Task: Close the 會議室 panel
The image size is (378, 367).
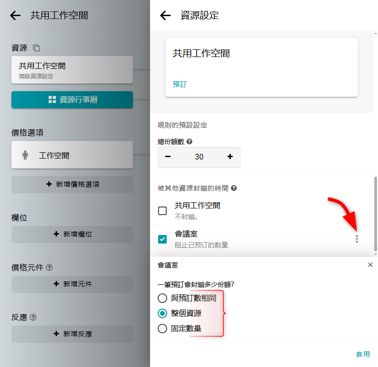Action: coord(370,265)
